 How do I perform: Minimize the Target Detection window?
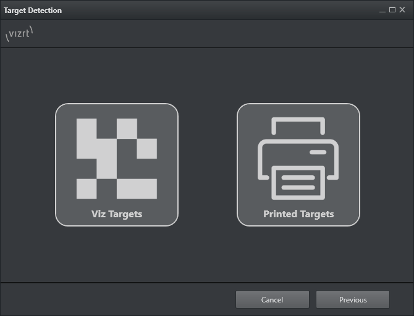pos(382,10)
